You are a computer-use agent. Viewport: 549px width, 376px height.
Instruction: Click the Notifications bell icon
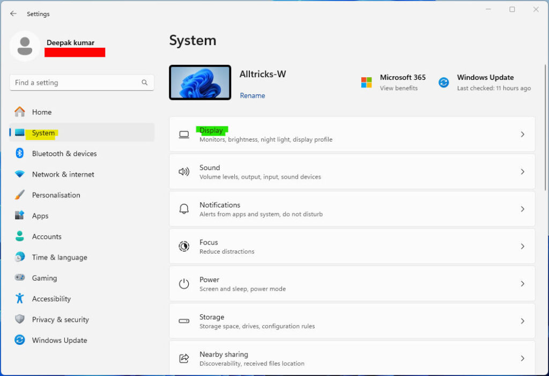click(183, 209)
